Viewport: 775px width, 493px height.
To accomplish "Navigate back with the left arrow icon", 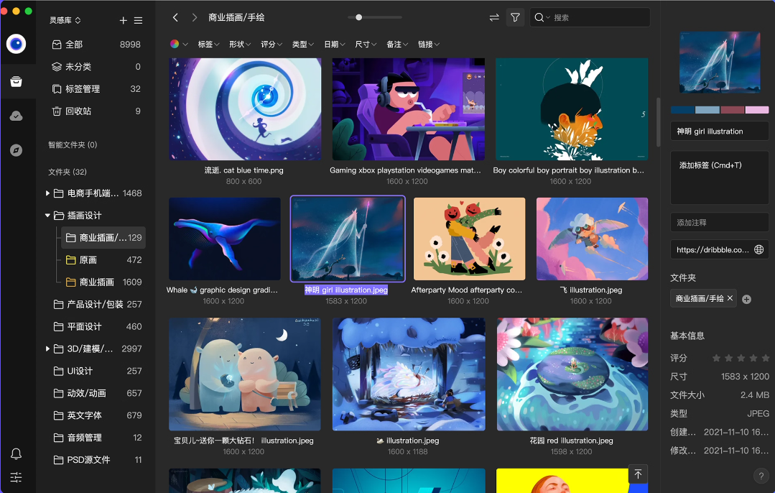I will point(175,17).
